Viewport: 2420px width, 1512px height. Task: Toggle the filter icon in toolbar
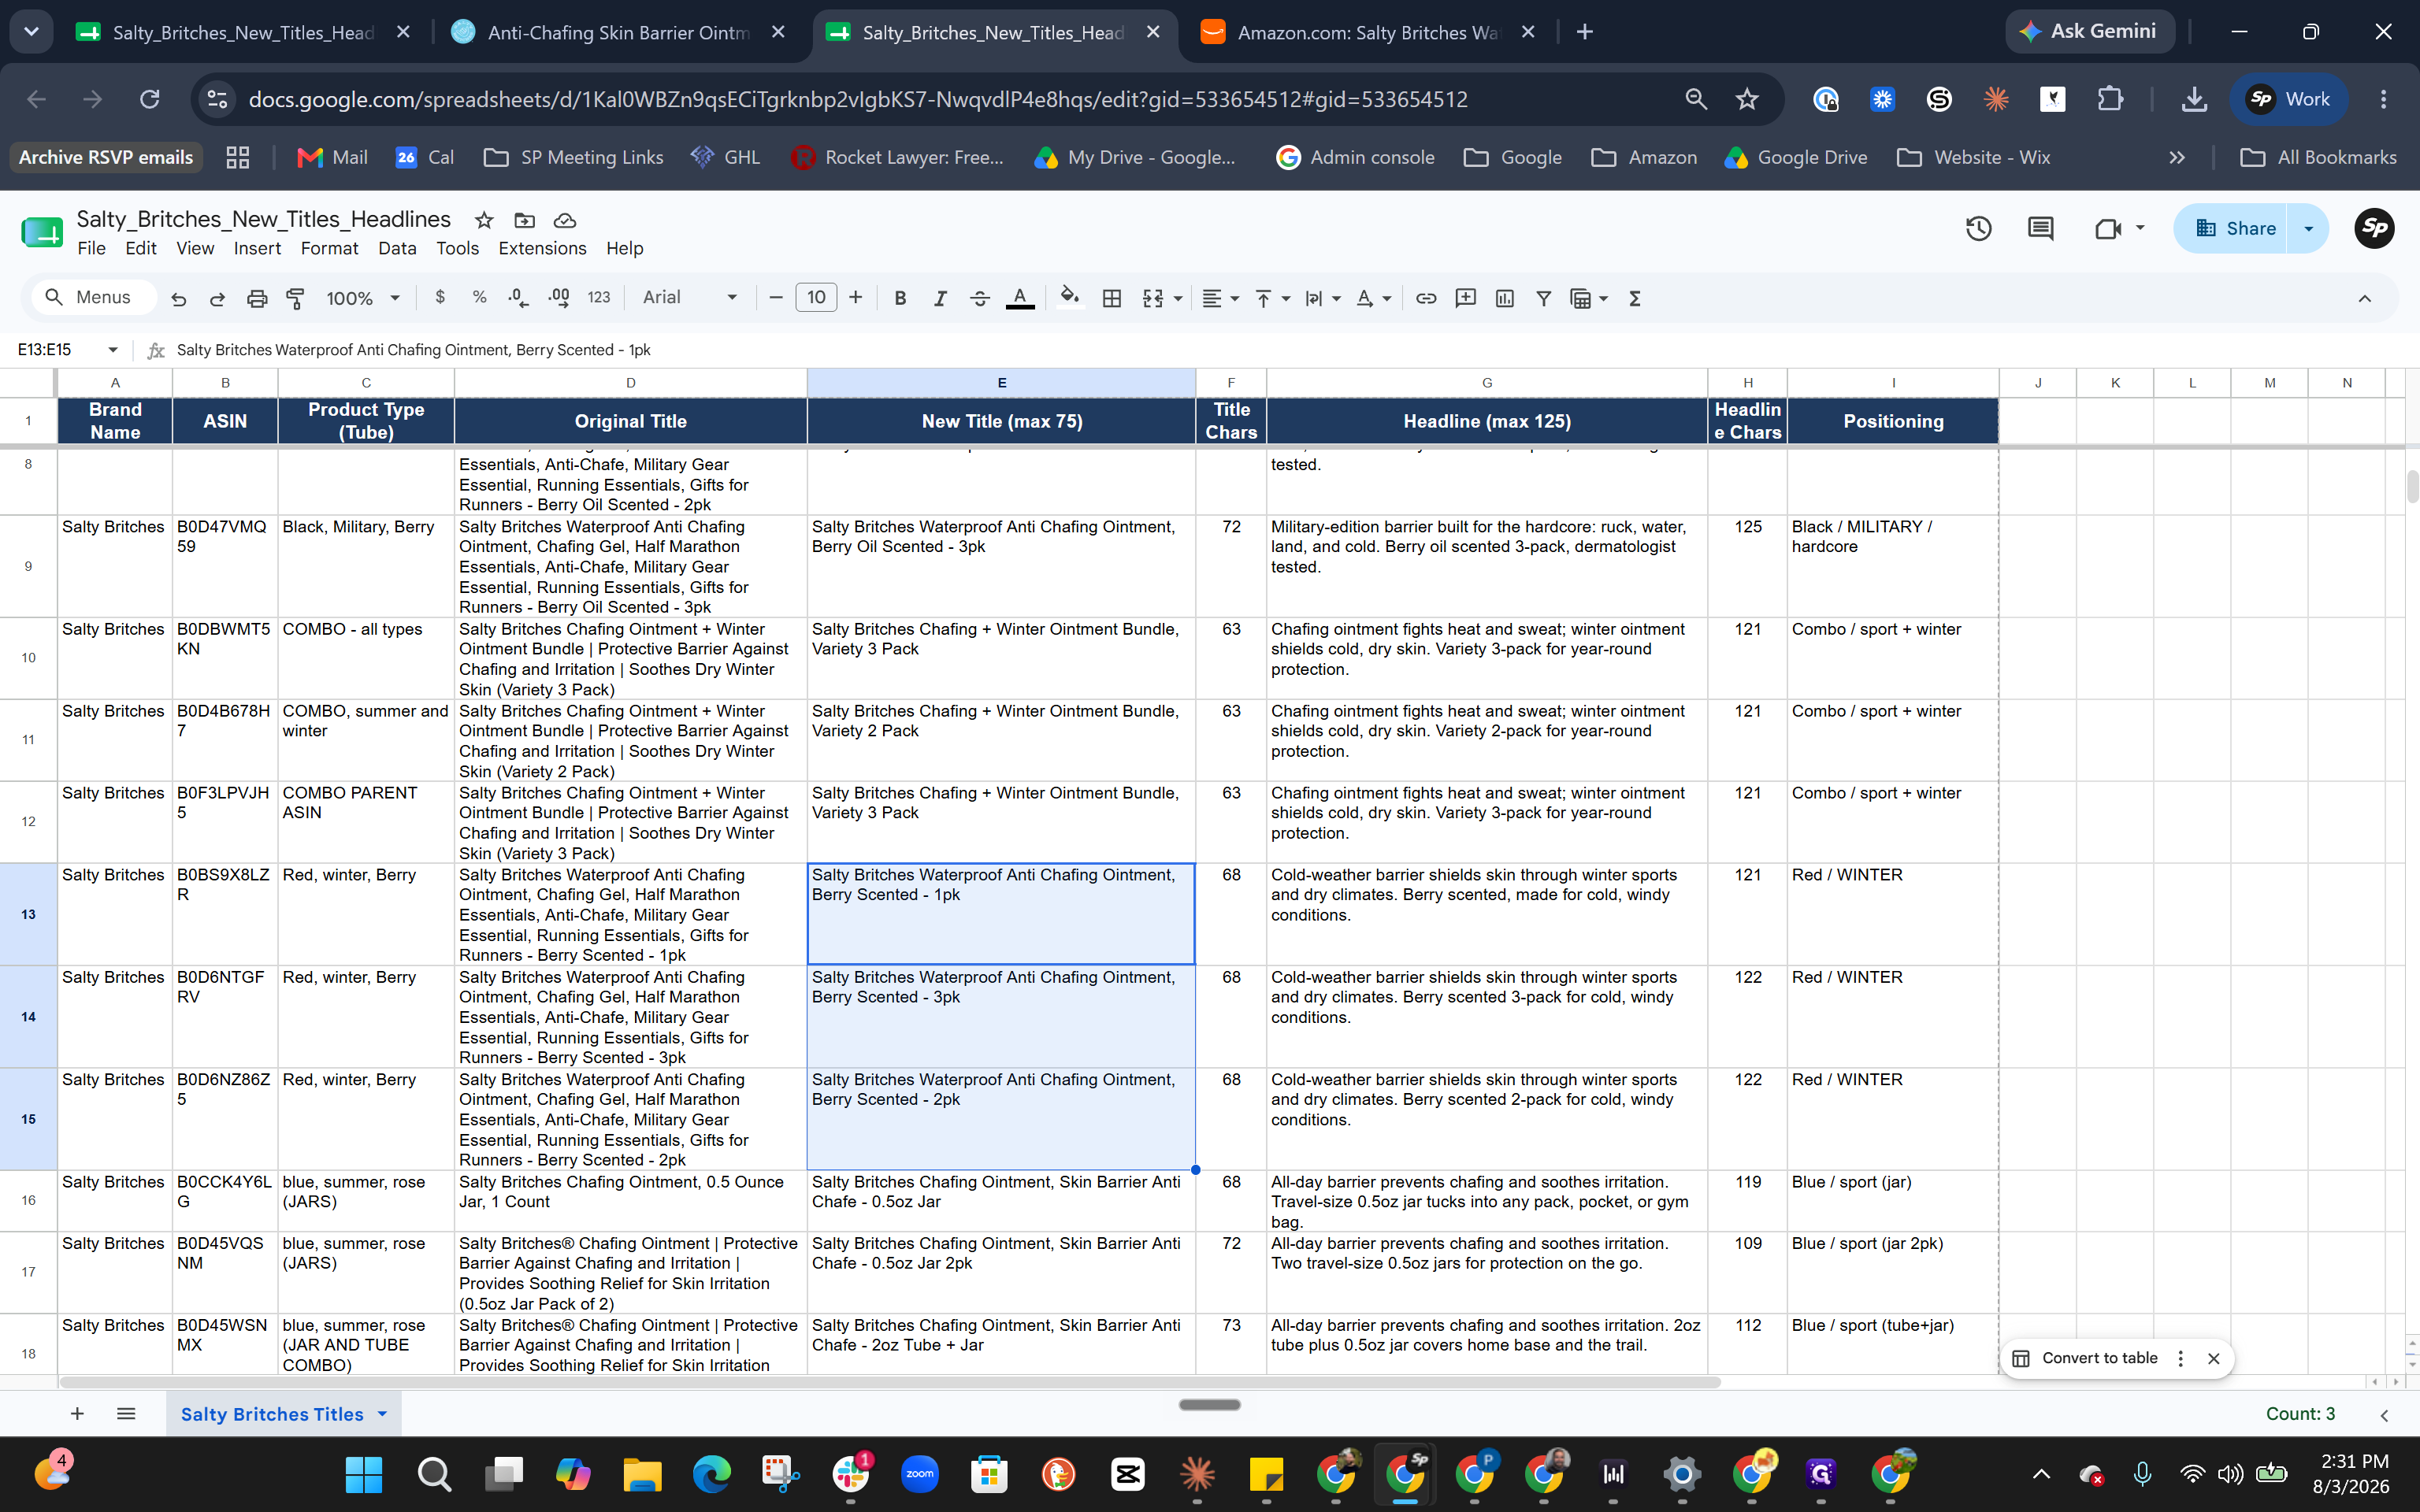click(1543, 298)
